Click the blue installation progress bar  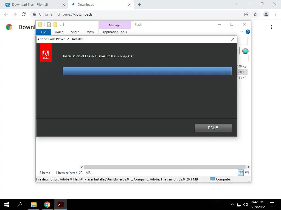147,71
